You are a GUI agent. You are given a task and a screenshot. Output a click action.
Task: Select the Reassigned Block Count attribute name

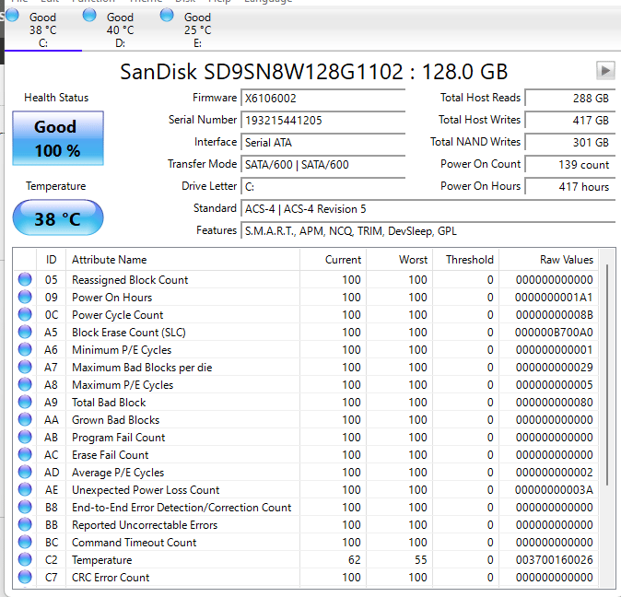pos(130,280)
